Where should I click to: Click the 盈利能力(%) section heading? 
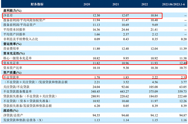coord(12,10)
